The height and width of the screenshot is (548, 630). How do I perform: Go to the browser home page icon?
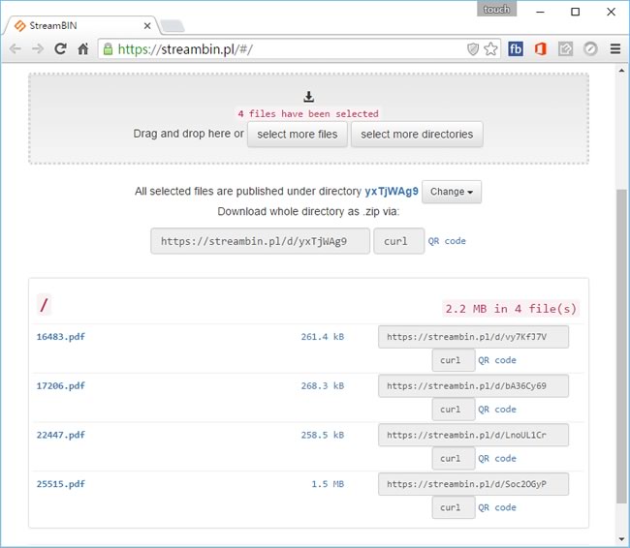coord(83,48)
